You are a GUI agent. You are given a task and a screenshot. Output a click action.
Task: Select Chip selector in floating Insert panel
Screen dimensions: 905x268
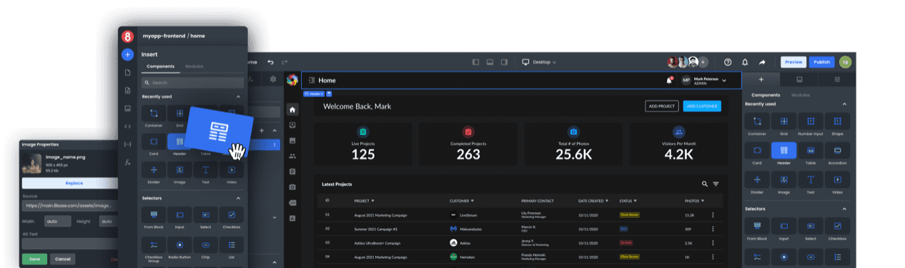tap(205, 245)
